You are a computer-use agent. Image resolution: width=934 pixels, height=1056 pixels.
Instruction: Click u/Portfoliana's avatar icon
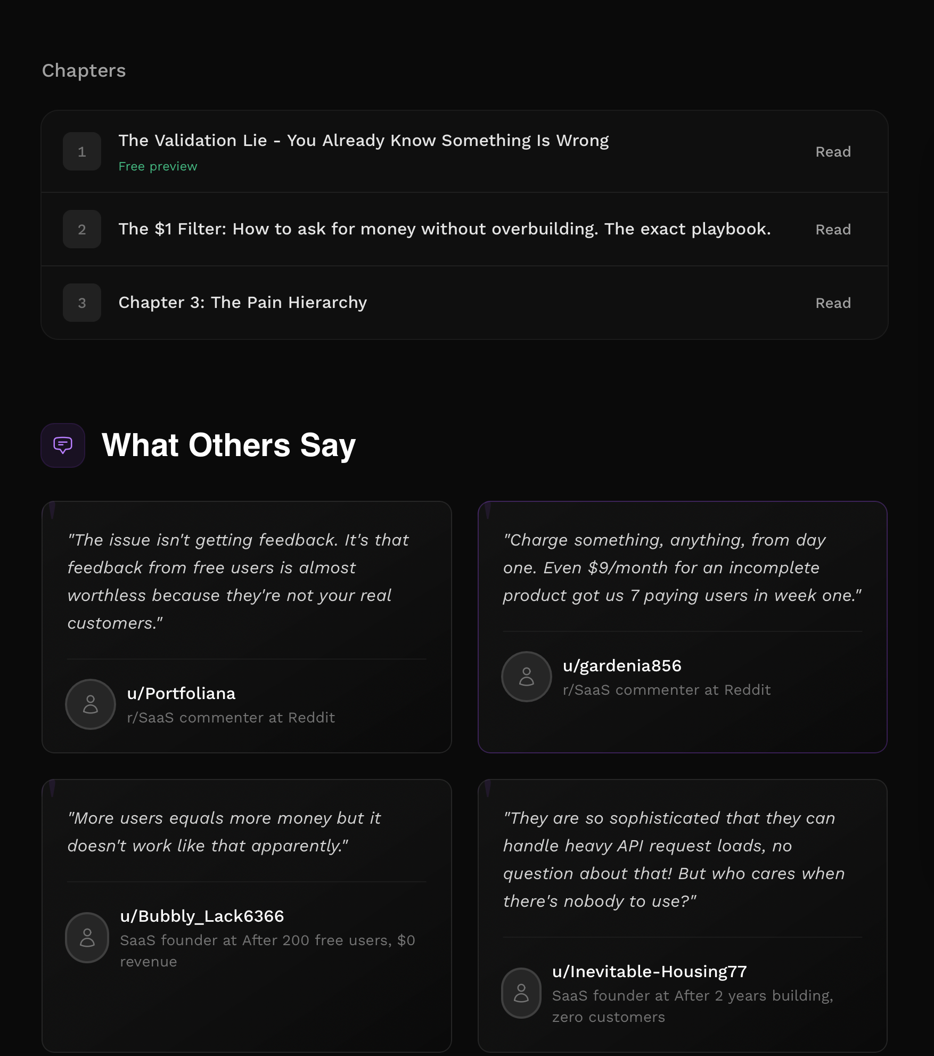[x=91, y=704]
